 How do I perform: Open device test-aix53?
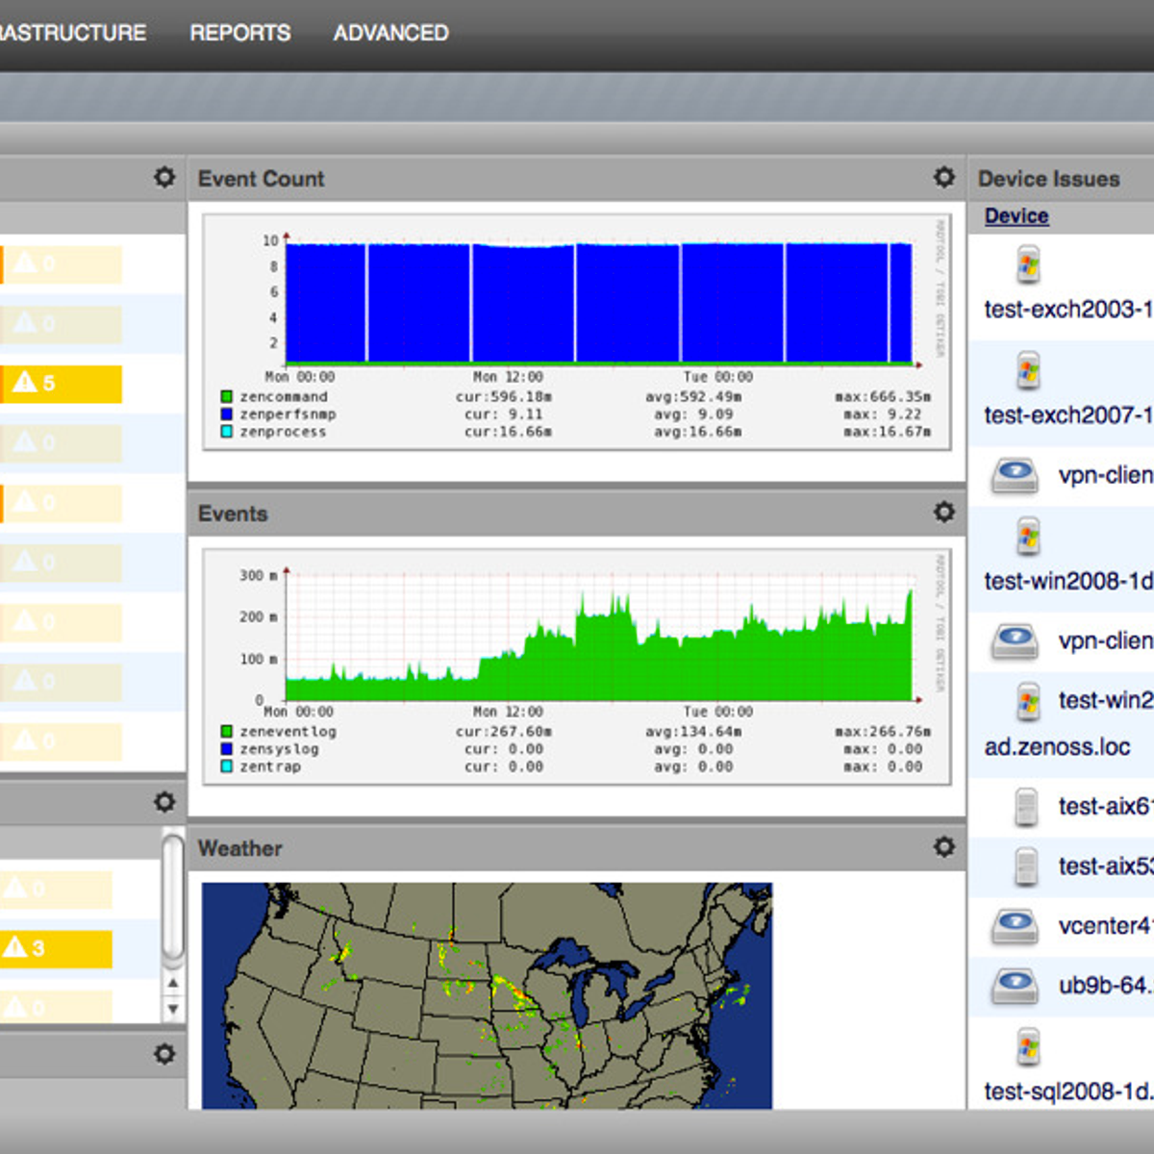[x=1105, y=865]
